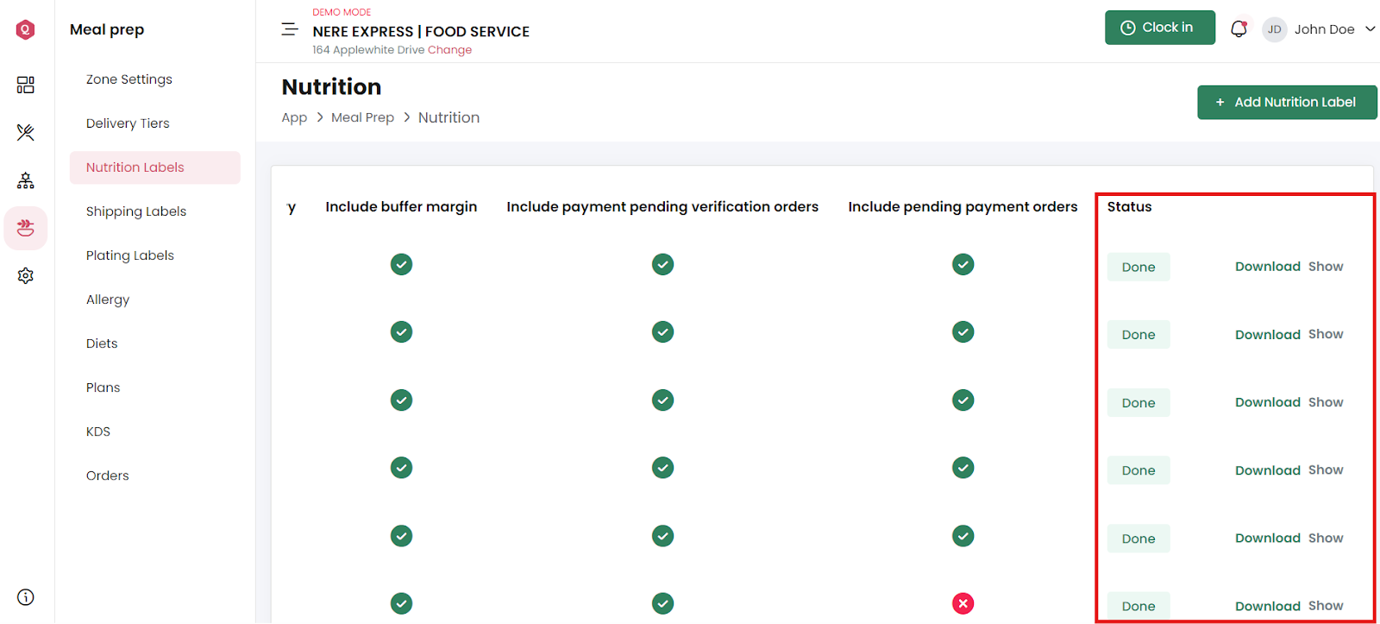
Task: Click Include payment pending verification orders header
Action: [x=662, y=207]
